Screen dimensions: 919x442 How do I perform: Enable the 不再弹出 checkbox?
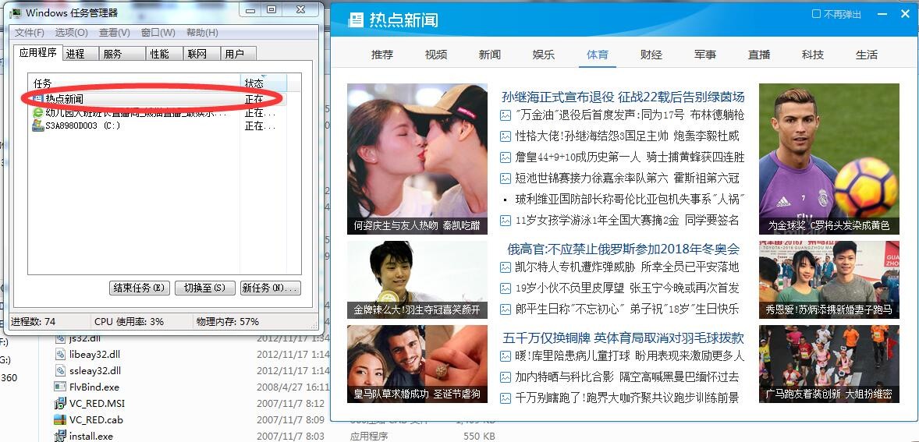816,14
